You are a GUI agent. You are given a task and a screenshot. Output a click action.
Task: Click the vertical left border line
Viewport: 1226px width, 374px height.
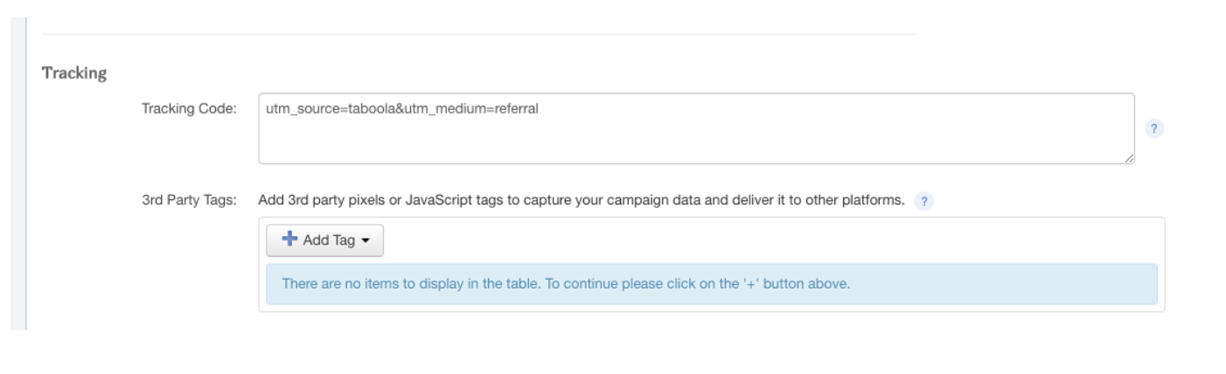(27, 175)
